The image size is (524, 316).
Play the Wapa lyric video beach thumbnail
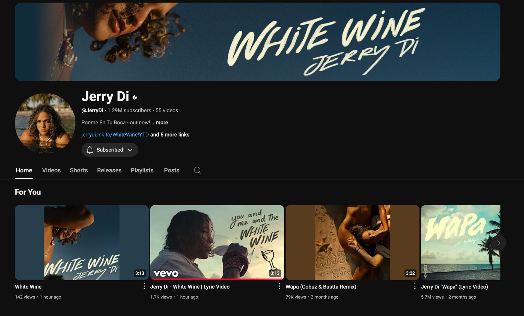461,243
